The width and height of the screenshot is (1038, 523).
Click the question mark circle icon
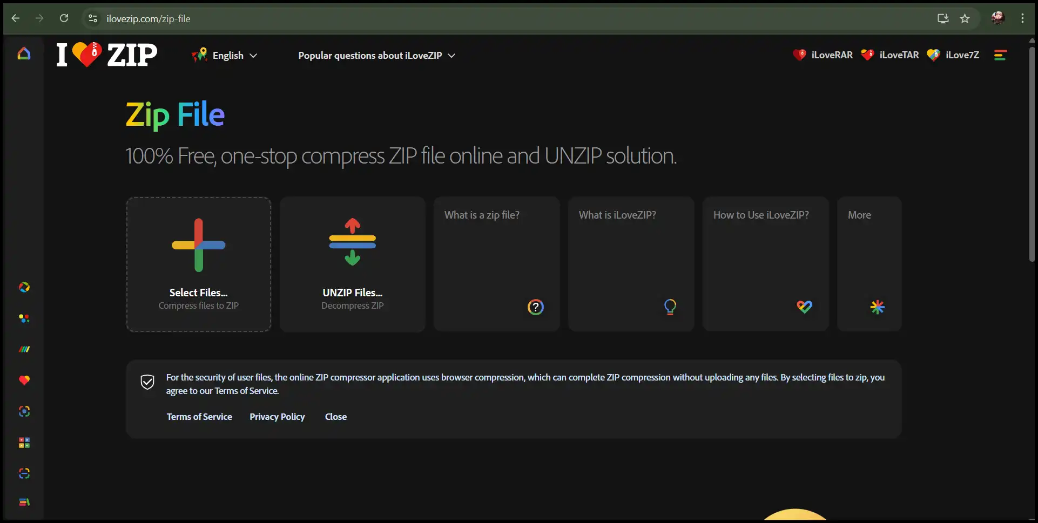[x=535, y=307]
